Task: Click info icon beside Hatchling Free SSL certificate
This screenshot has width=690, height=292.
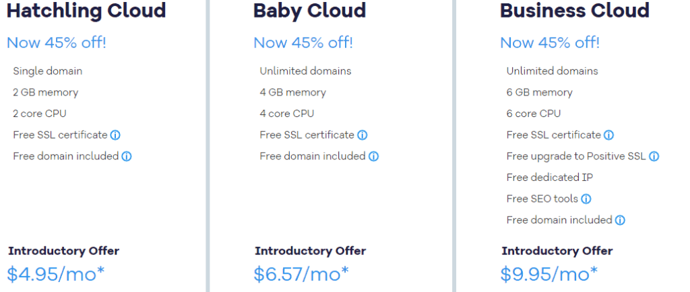Action: click(x=115, y=135)
